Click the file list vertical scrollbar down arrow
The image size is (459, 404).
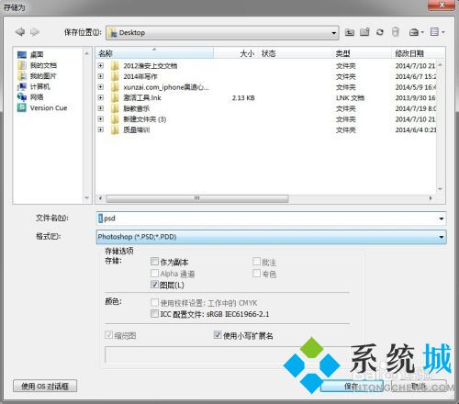pyautogui.click(x=440, y=189)
